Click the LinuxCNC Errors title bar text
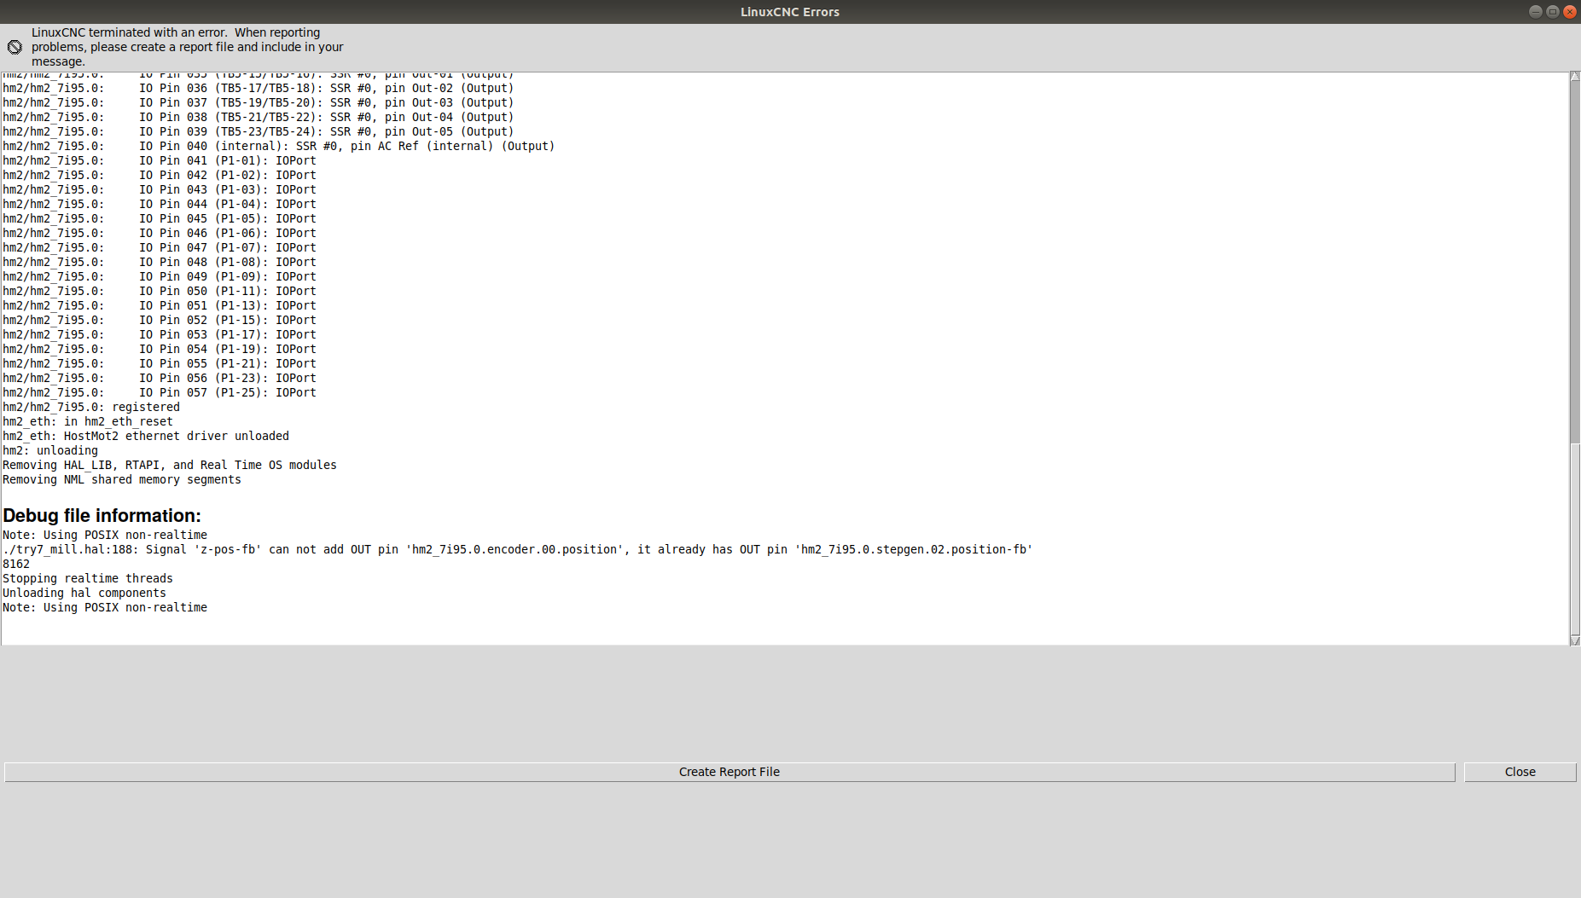This screenshot has width=1581, height=898. coord(790,12)
